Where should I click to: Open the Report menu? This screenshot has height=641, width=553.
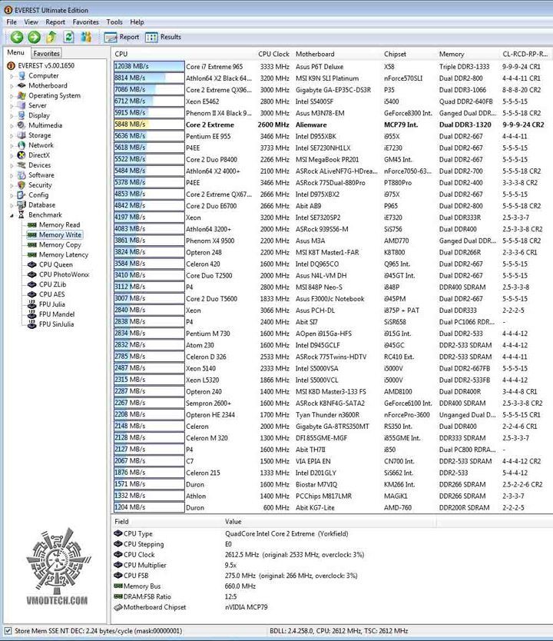point(55,22)
